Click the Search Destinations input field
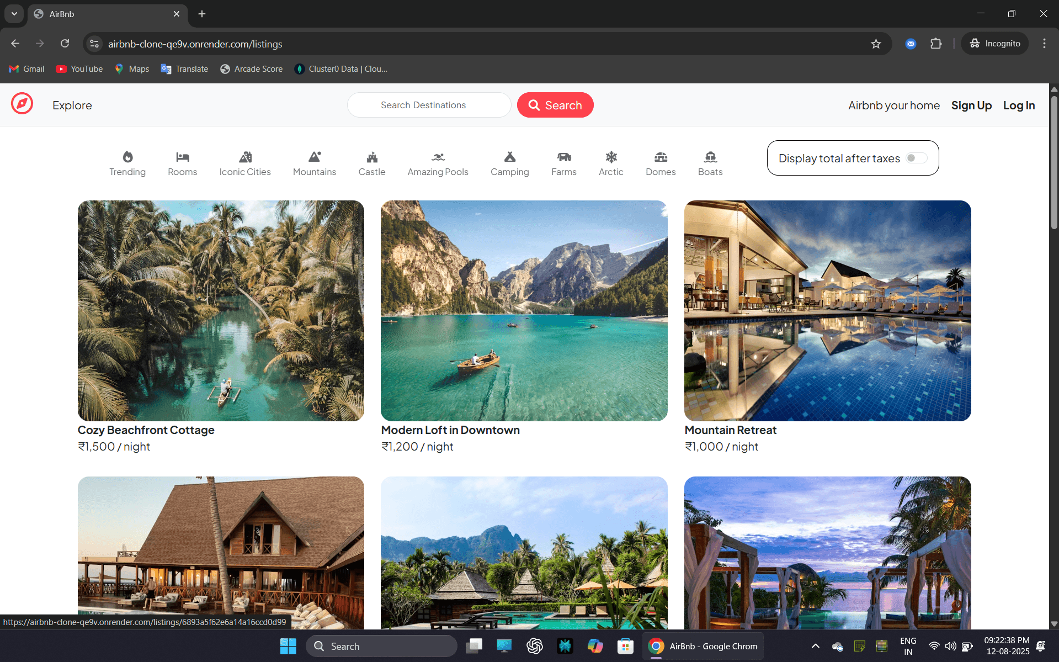Viewport: 1059px width, 662px height. [x=428, y=105]
